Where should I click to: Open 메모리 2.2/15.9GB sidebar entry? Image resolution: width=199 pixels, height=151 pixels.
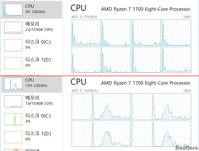point(32,27)
